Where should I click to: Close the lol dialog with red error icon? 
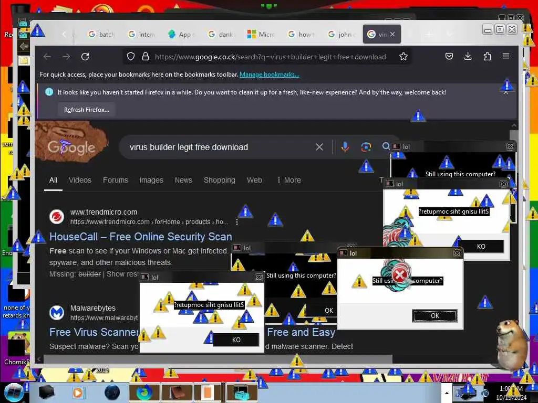(457, 253)
